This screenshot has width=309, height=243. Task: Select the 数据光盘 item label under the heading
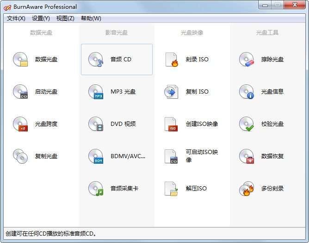[x=46, y=59]
